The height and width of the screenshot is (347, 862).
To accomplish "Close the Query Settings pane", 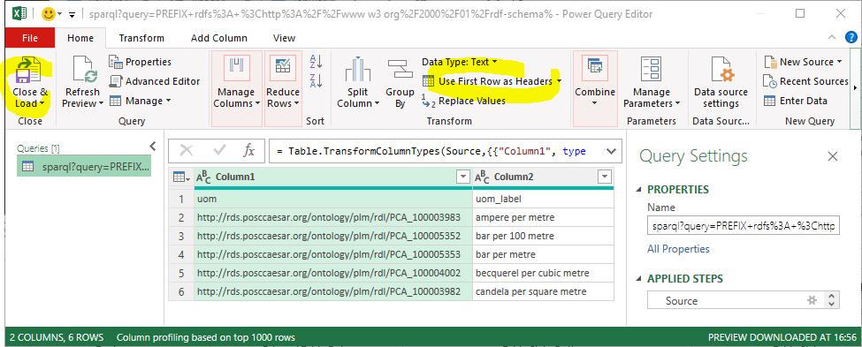I will [833, 156].
